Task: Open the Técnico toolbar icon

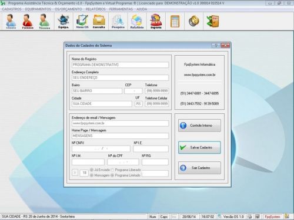Action: [44, 21]
